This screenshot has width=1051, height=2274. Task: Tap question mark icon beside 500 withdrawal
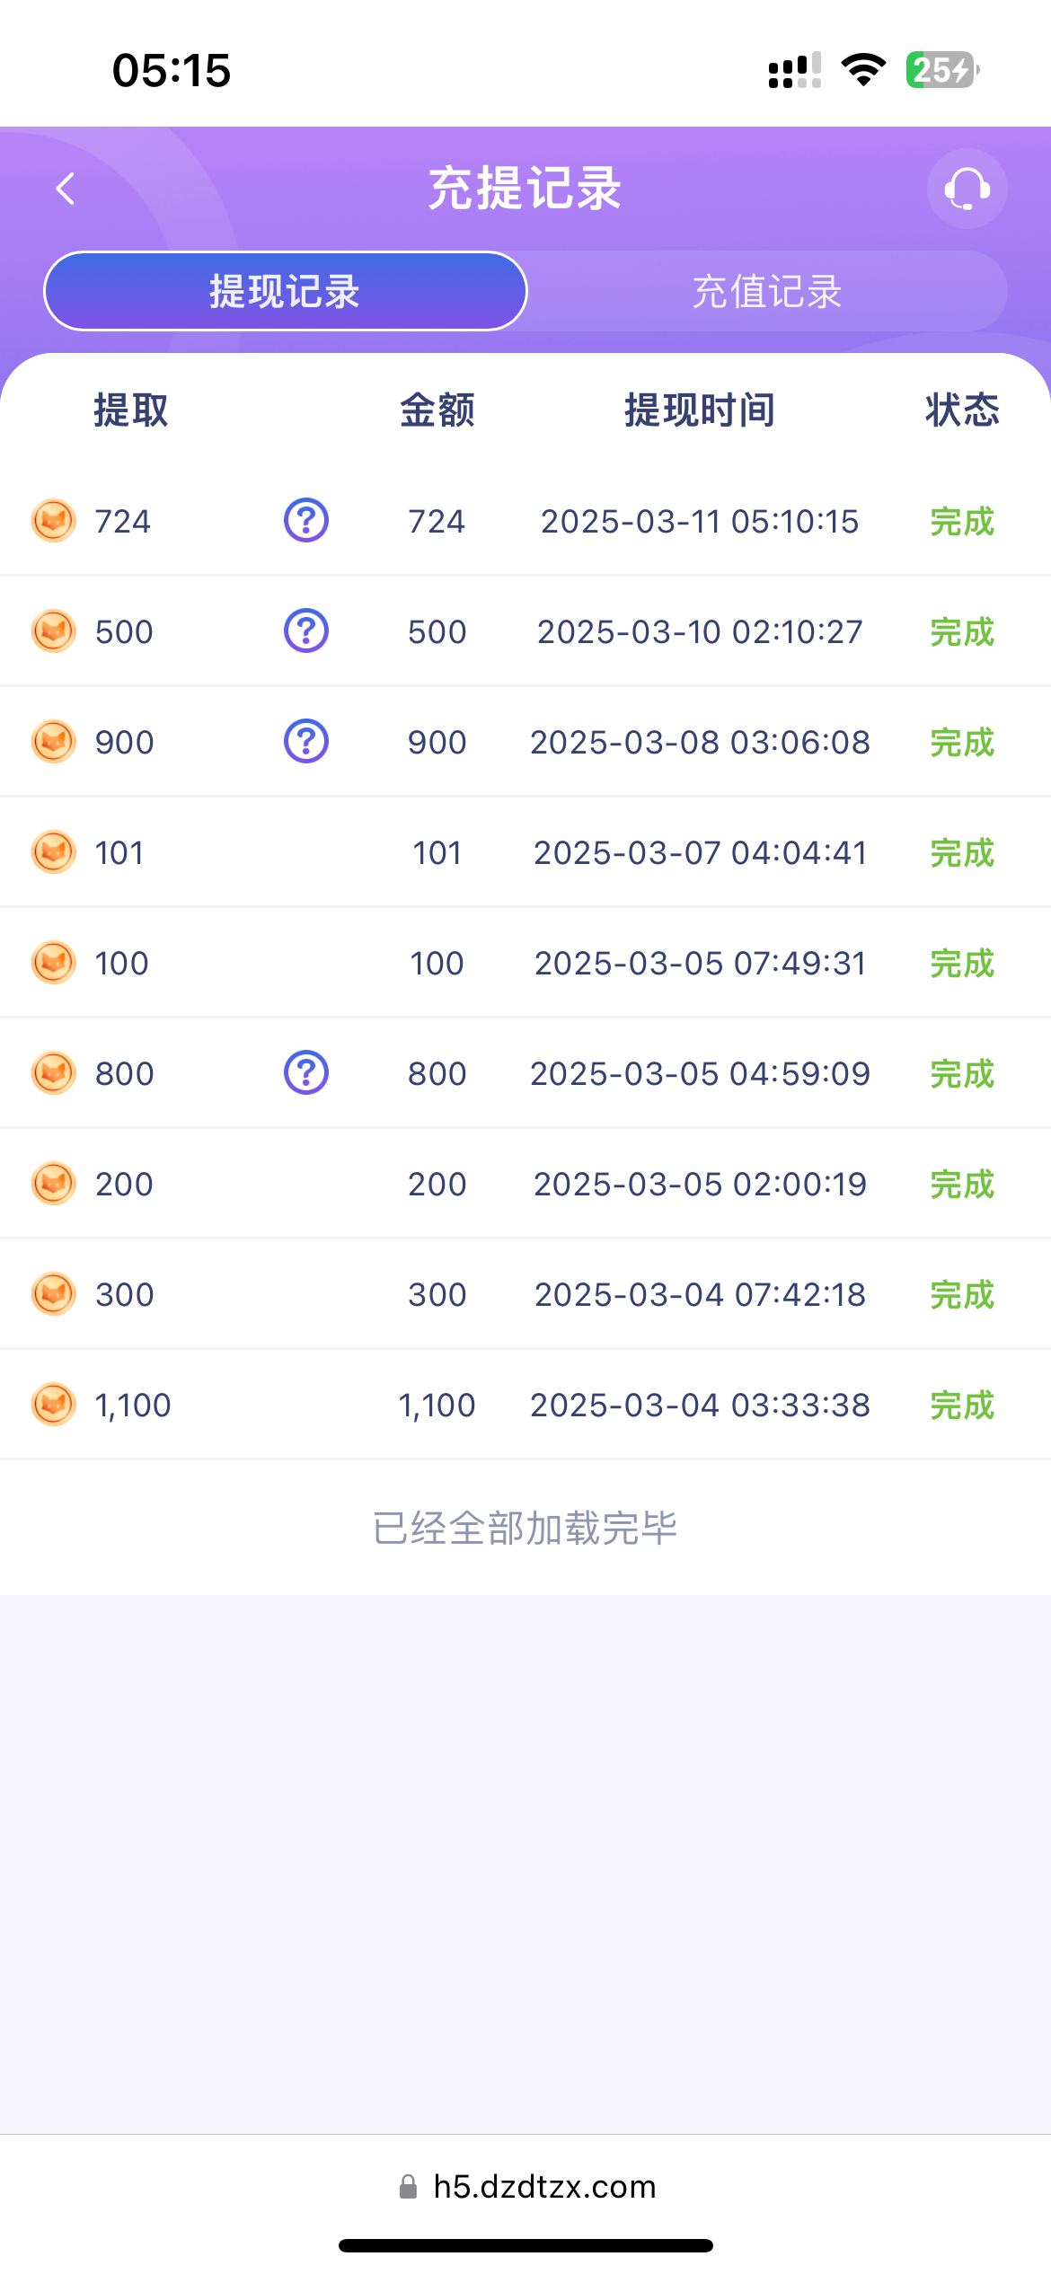tap(306, 630)
